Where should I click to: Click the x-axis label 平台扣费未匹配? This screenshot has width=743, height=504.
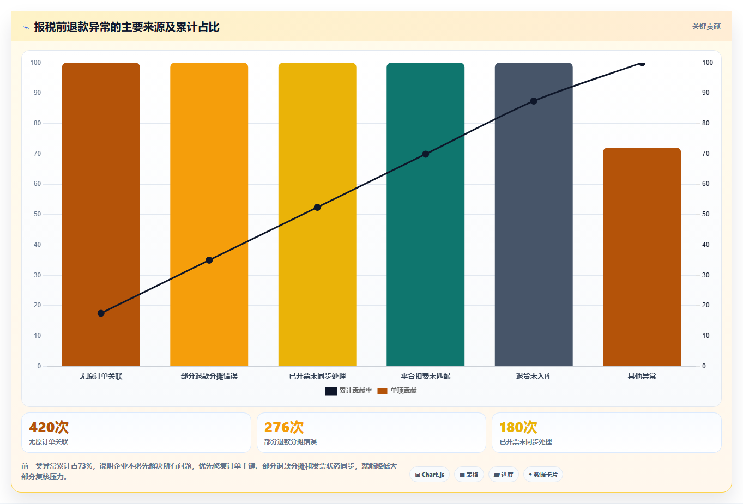tap(426, 377)
